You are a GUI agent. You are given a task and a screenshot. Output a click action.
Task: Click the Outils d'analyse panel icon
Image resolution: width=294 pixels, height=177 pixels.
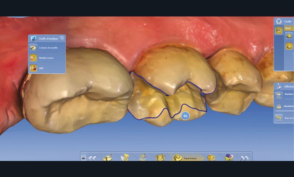tap(33, 38)
